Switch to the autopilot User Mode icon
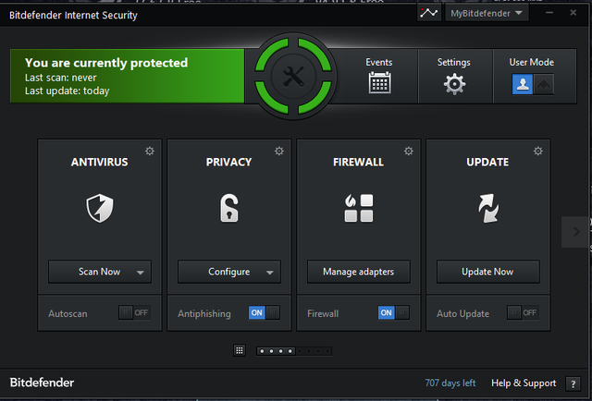This screenshot has width=592, height=401. [544, 84]
